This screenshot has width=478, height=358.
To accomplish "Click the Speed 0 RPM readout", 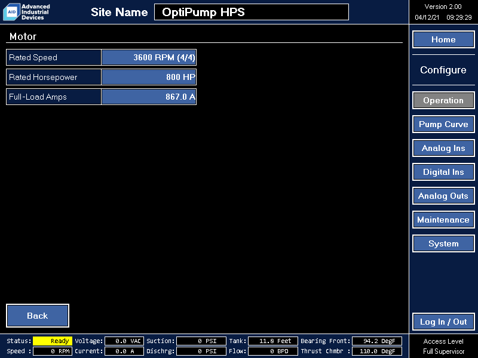I will click(53, 351).
